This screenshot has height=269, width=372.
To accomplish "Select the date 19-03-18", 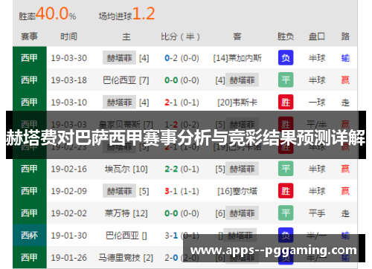I will point(69,80).
